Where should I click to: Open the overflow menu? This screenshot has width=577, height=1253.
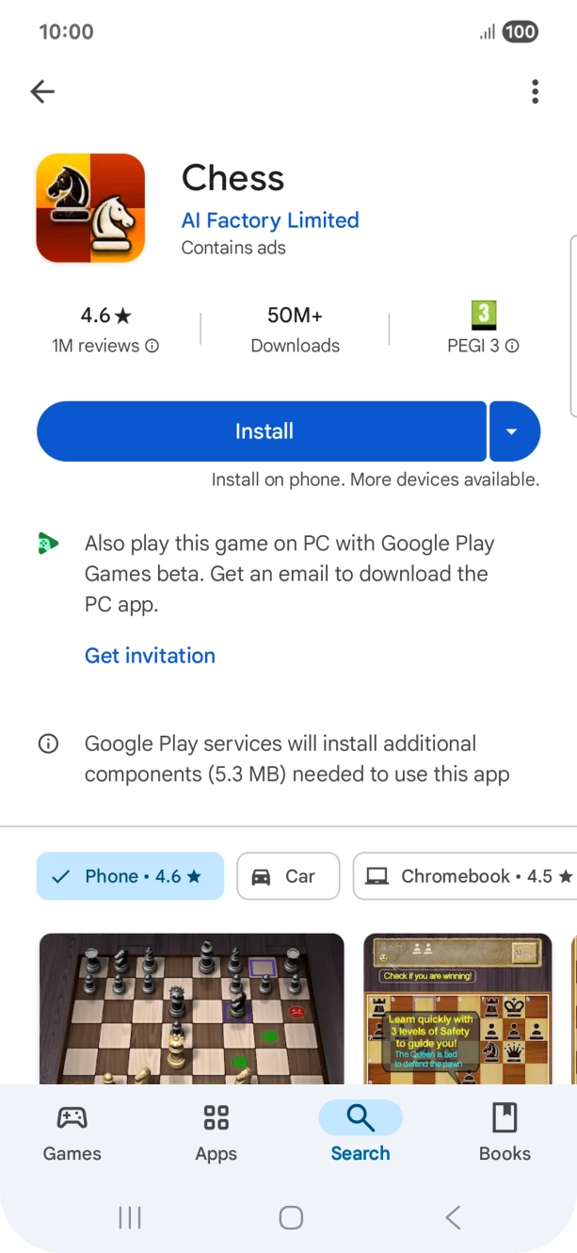pos(535,91)
